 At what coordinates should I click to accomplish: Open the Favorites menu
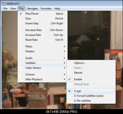click(x=46, y=9)
